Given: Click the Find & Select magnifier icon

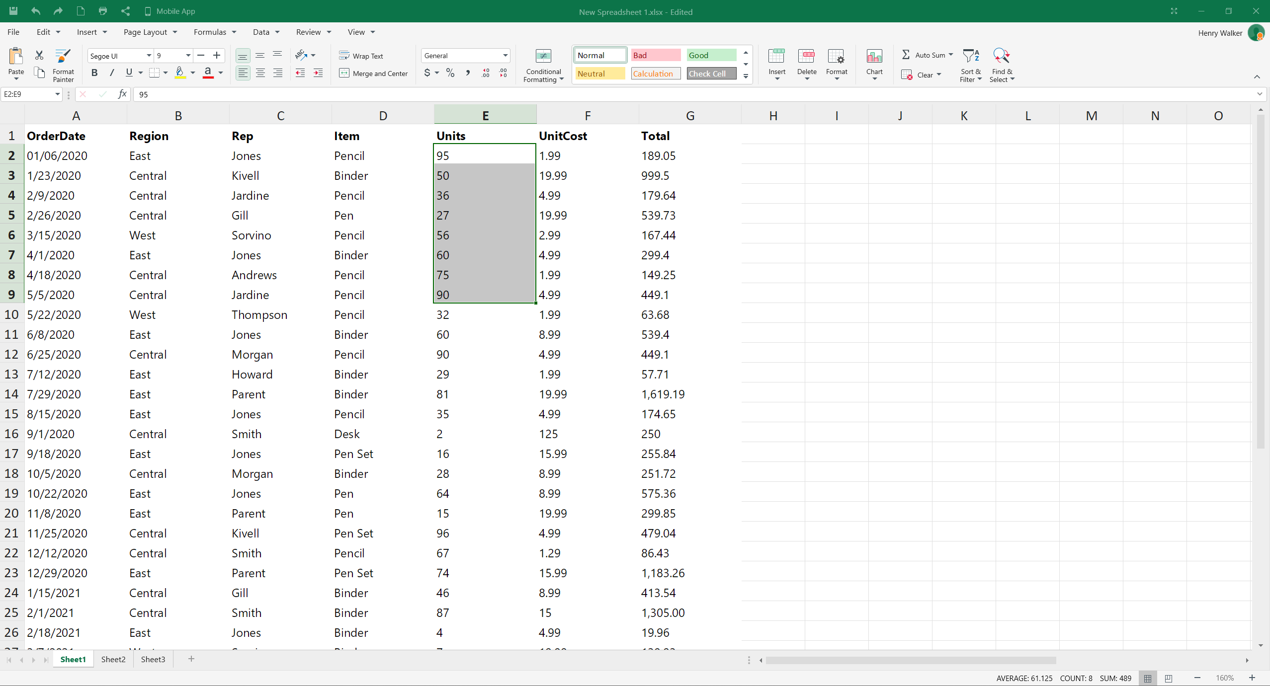Looking at the screenshot, I should pos(1001,56).
